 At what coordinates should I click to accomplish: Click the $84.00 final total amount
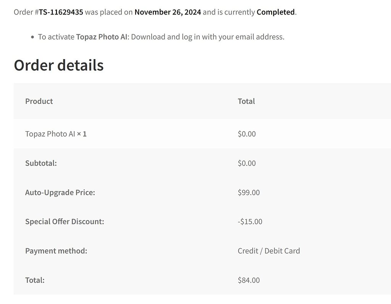(x=249, y=280)
